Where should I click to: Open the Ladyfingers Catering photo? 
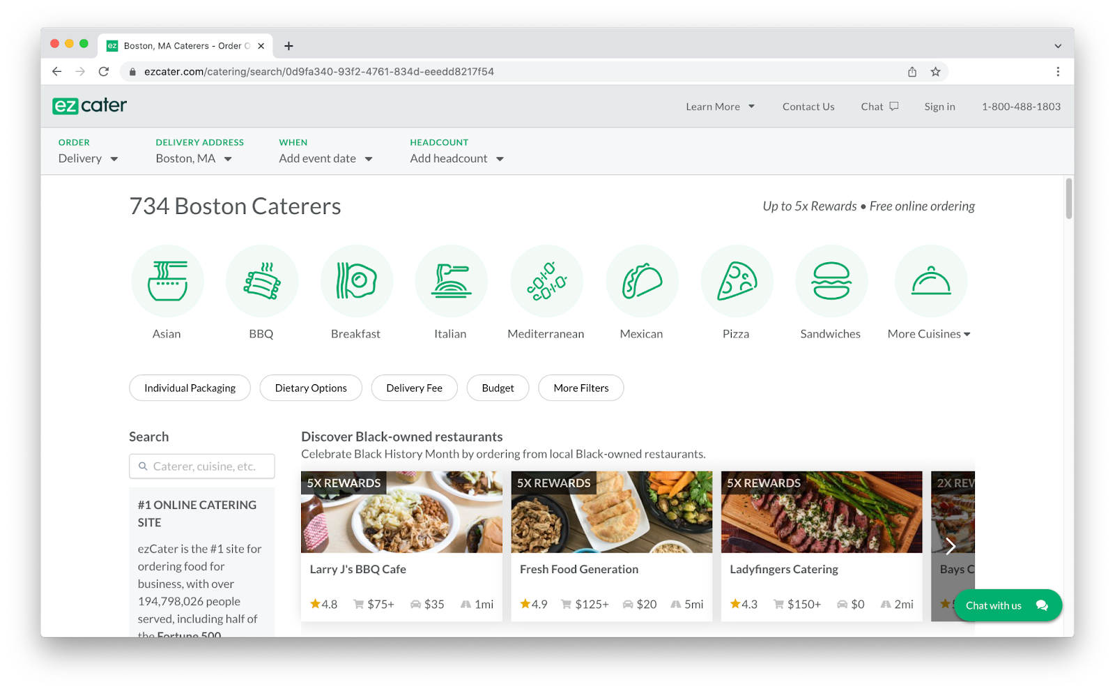point(822,512)
